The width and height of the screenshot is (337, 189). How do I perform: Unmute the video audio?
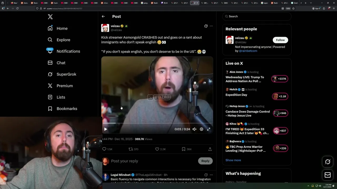tap(194, 129)
